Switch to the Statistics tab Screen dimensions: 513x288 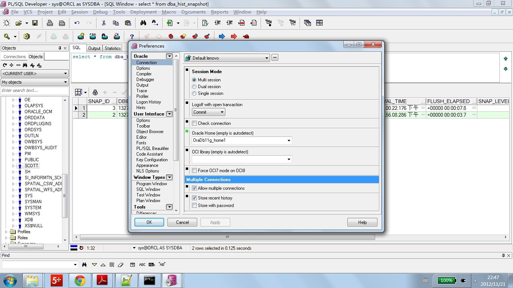(x=113, y=48)
